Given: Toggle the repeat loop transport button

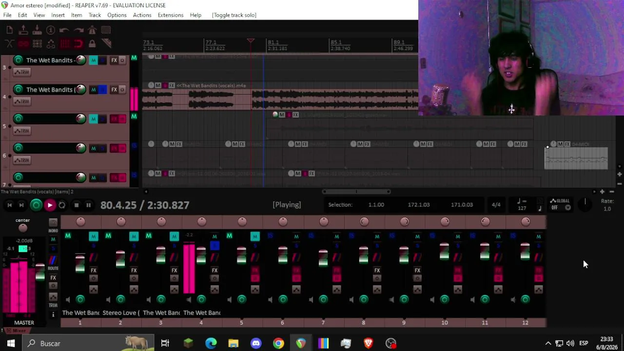Looking at the screenshot, I should [x=62, y=205].
